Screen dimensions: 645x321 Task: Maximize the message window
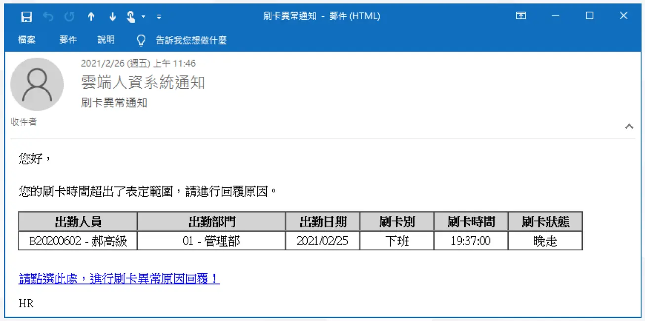tap(589, 16)
